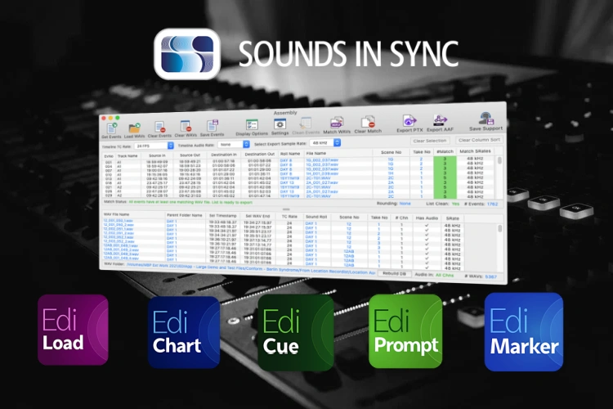
Task: Click the List Clean Yes status
Action: 442,204
